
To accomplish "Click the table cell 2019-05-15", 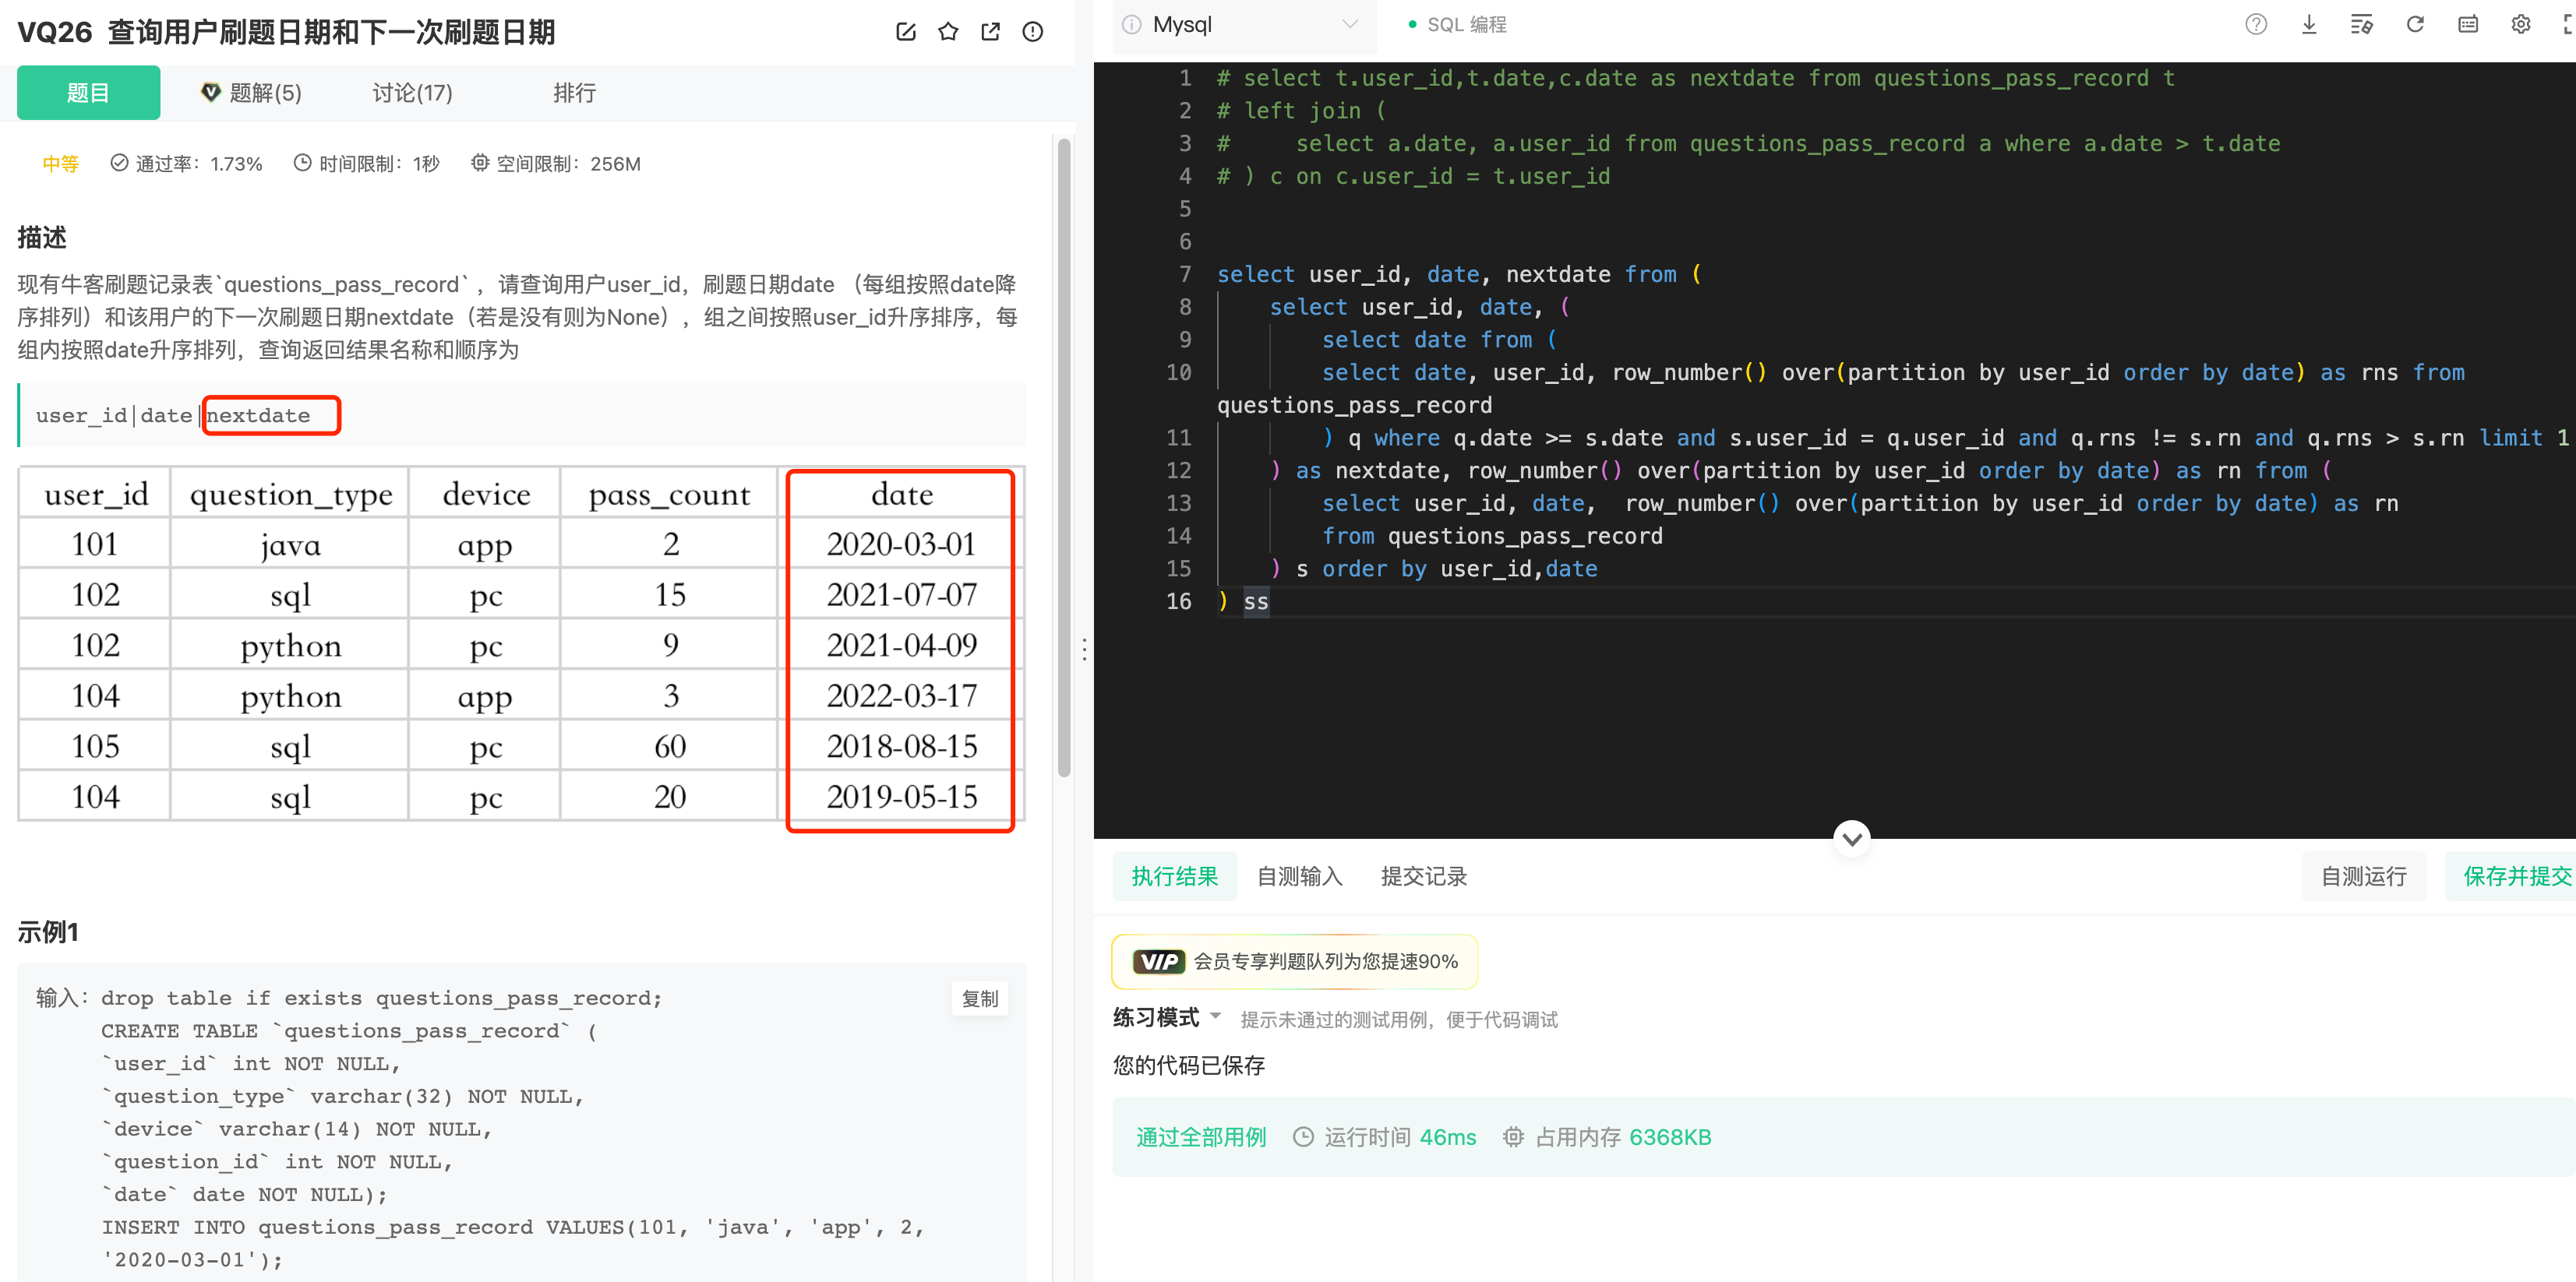I will pos(901,796).
